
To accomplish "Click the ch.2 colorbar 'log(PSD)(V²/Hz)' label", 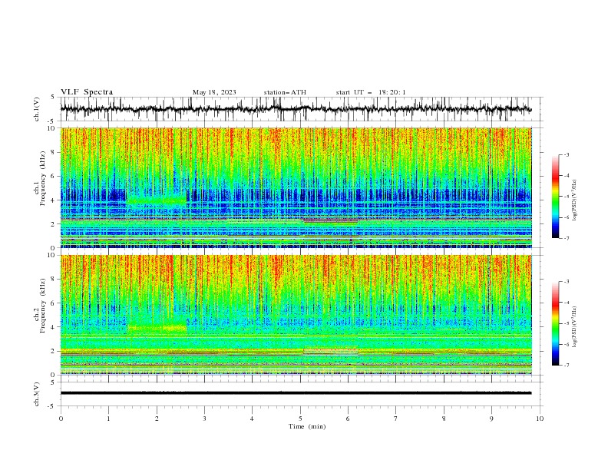I will point(574,326).
